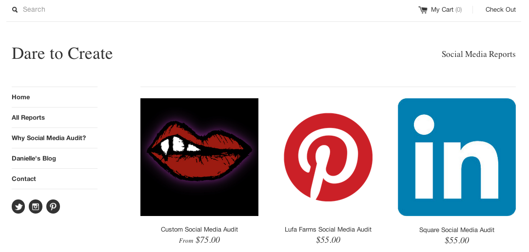The height and width of the screenshot is (252, 529).
Task: Open Why Social Media Audit? page
Action: tap(49, 138)
